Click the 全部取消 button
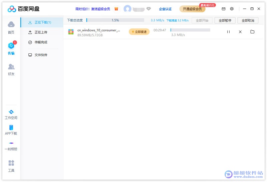The image size is (267, 182). [248, 20]
